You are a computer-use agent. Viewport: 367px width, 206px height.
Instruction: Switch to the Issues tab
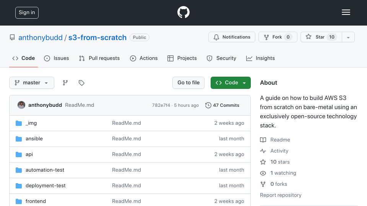click(x=57, y=58)
